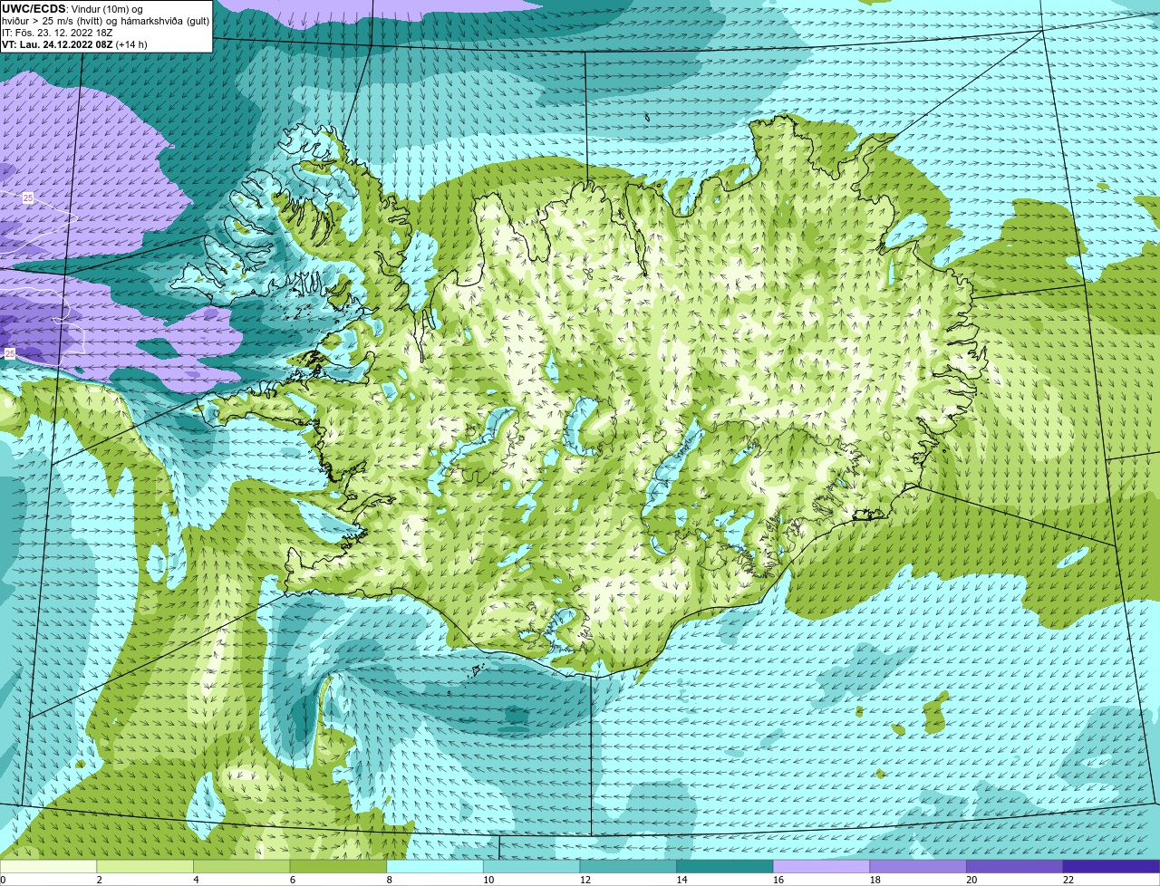Screen dimensions: 1160x886
Task: Click the "10" label on the color scale
Action: pyautogui.click(x=488, y=880)
